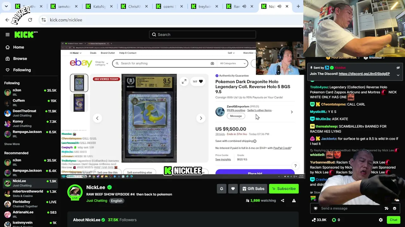Viewport: 405px width, 227px height.
Task: Open Konvy channel avatar in sidebar
Action: tap(8, 124)
